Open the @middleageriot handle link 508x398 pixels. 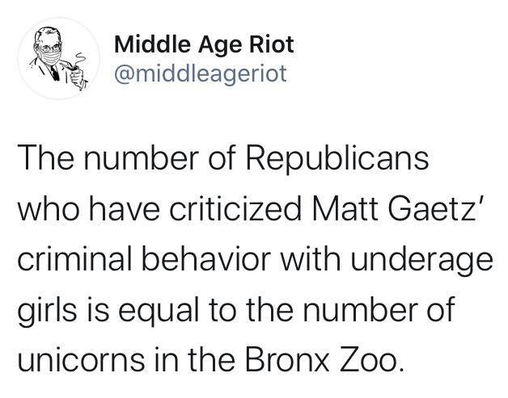pyautogui.click(x=201, y=74)
